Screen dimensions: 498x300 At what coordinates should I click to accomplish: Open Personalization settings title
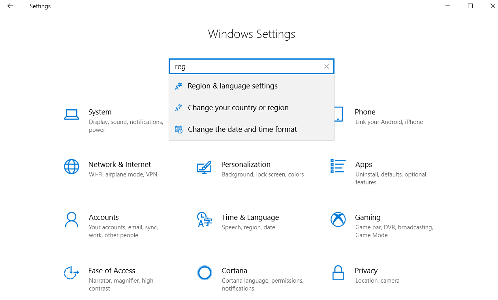(x=246, y=165)
